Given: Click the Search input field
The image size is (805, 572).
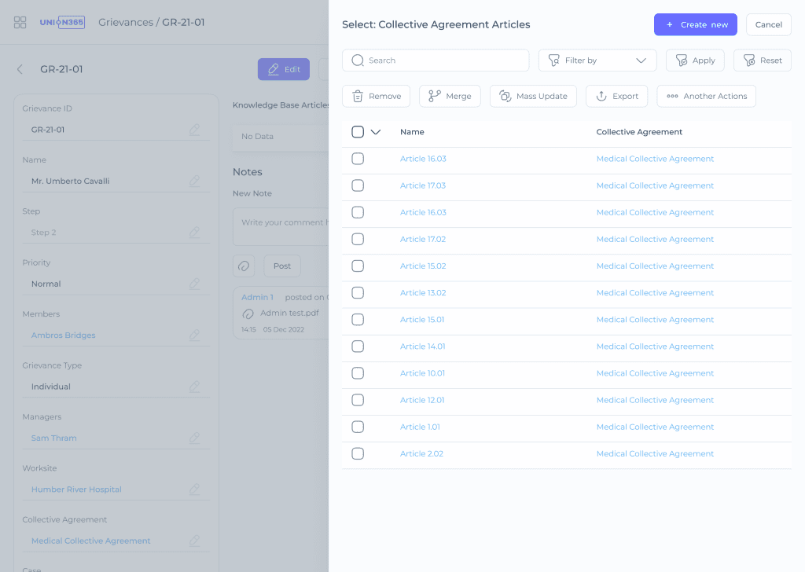Looking at the screenshot, I should pyautogui.click(x=435, y=60).
